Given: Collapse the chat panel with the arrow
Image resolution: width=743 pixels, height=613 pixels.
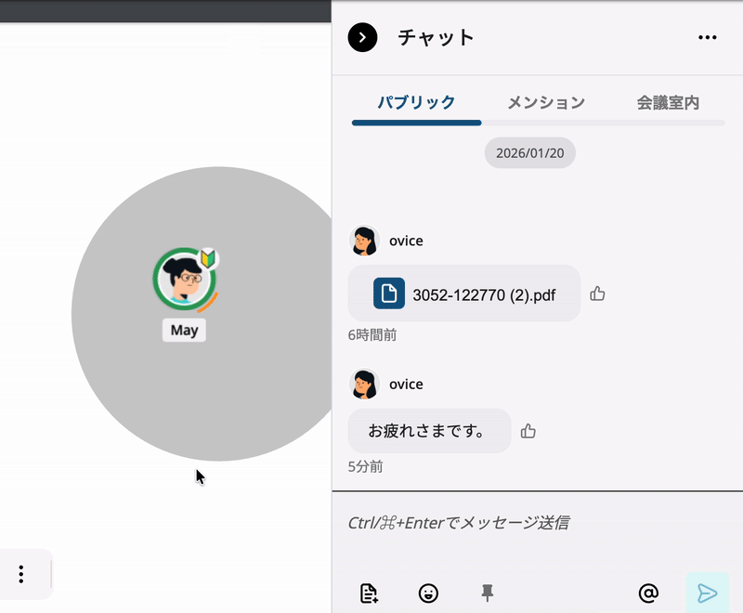Looking at the screenshot, I should (361, 38).
